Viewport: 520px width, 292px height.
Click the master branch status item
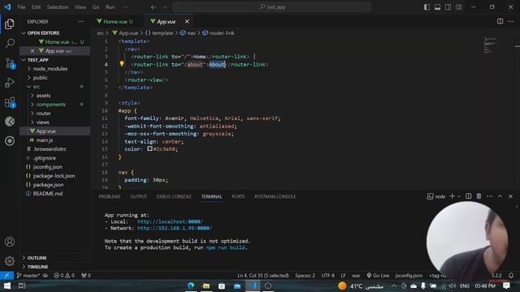point(28,276)
